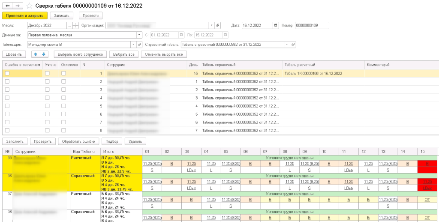Select cell Табель 1К-00000168 от 16.12.2022
439x222 pixels.
coord(323,73)
